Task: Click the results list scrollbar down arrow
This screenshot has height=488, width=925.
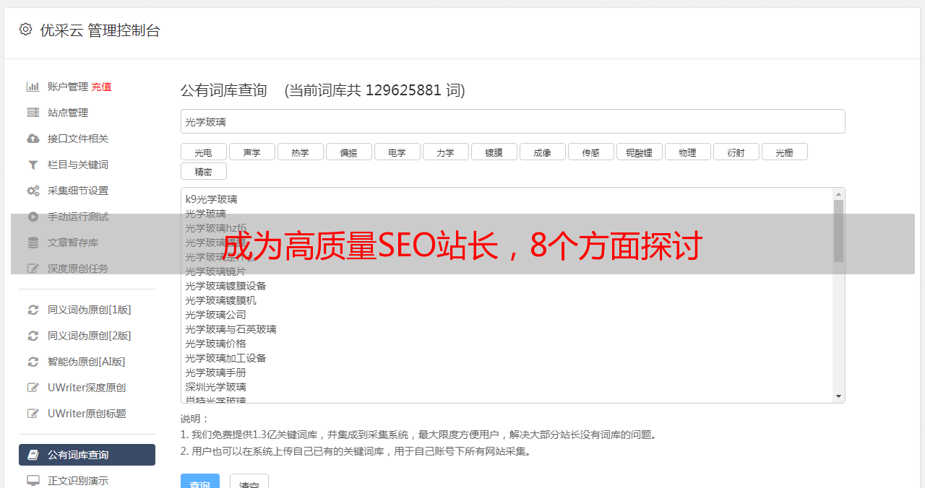Action: pos(838,396)
